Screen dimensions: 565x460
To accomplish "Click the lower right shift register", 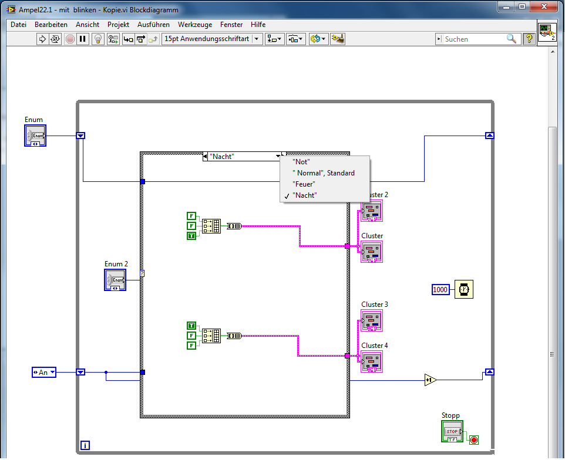I will point(489,372).
